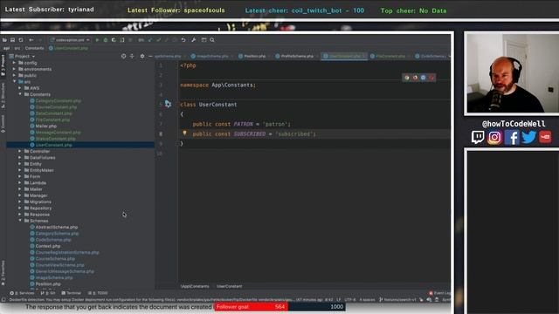Expand the config folder
Image resolution: width=559 pixels, height=314 pixels.
point(14,63)
